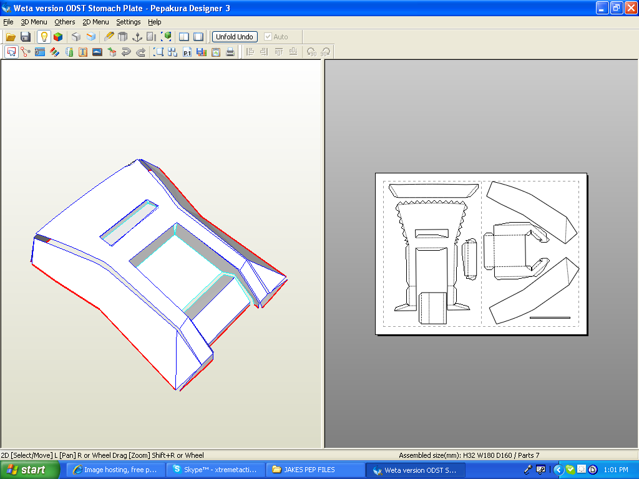Click the align right icon
The image size is (639, 479).
coord(265,52)
